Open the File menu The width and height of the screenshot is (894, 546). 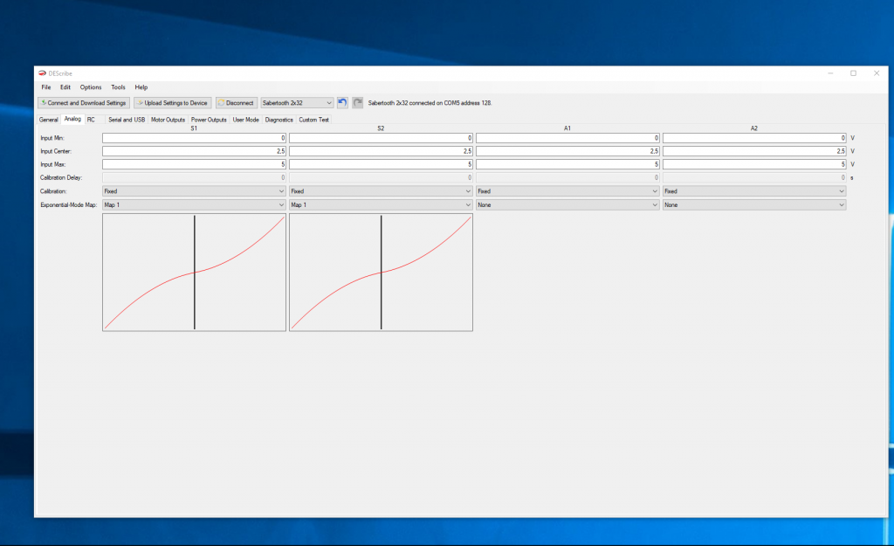click(x=46, y=87)
